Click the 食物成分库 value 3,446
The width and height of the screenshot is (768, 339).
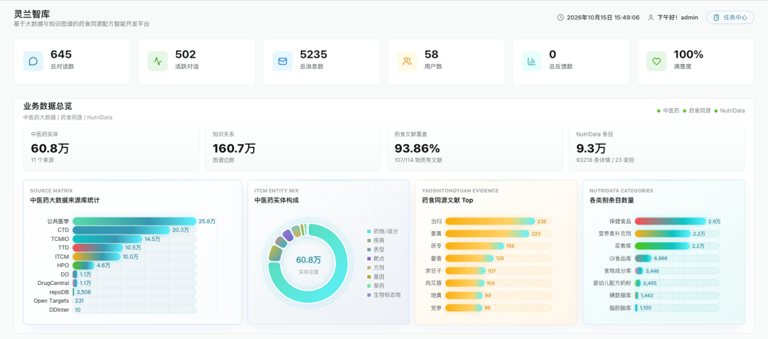pos(652,271)
